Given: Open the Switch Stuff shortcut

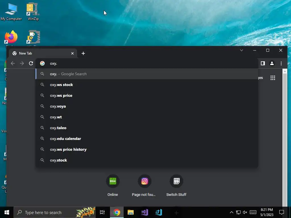Looking at the screenshot, I should [176, 185].
